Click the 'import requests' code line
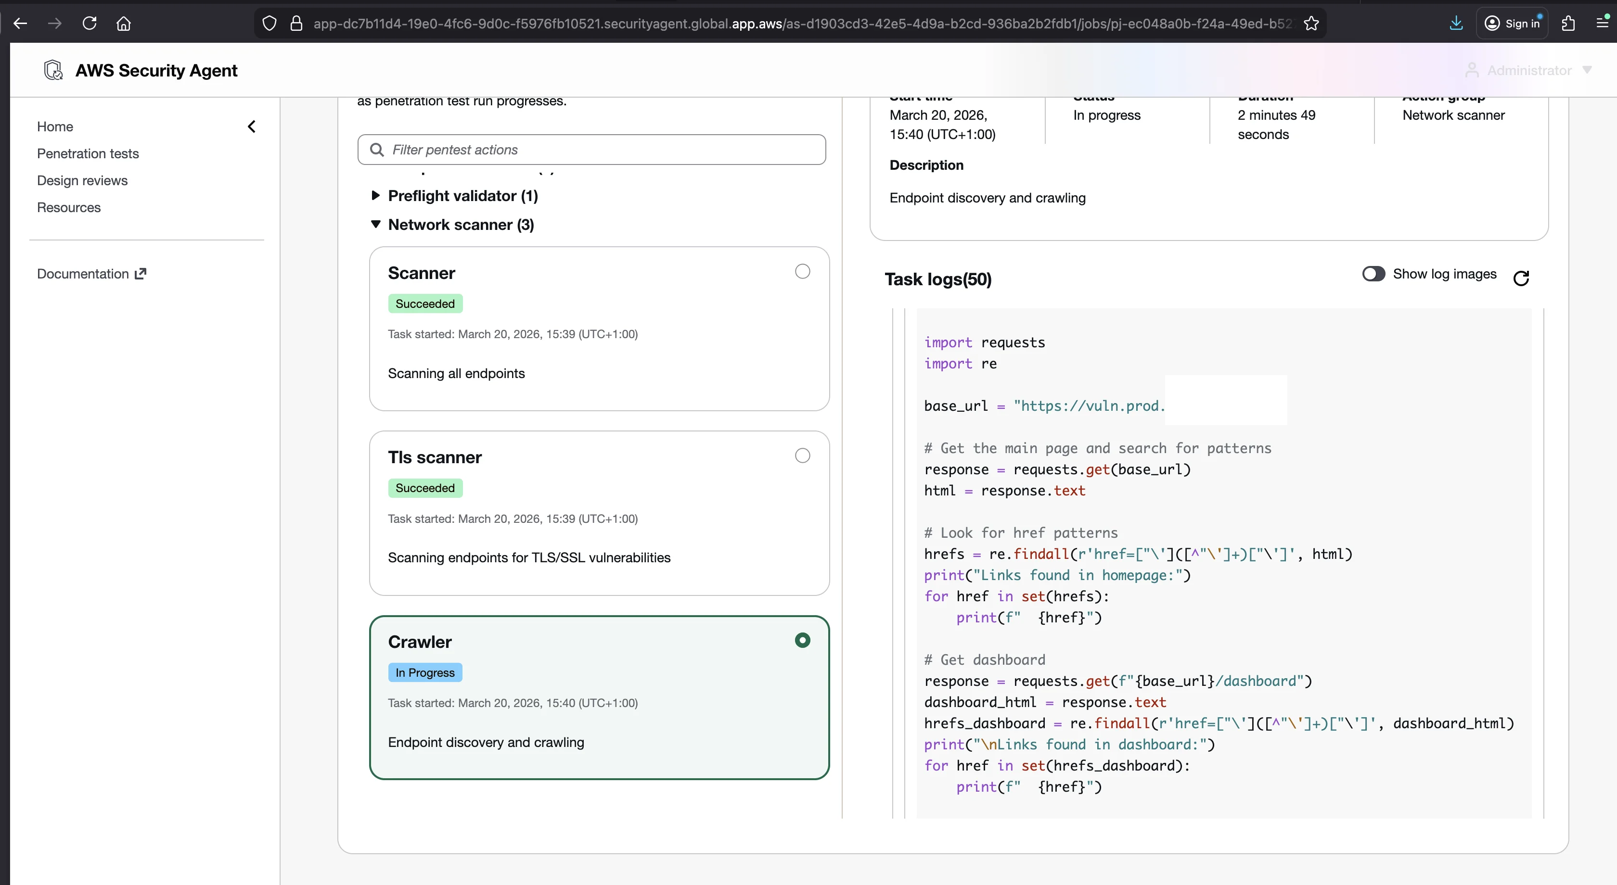 (x=984, y=343)
